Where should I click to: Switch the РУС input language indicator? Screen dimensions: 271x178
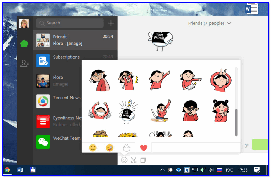click(x=229, y=170)
